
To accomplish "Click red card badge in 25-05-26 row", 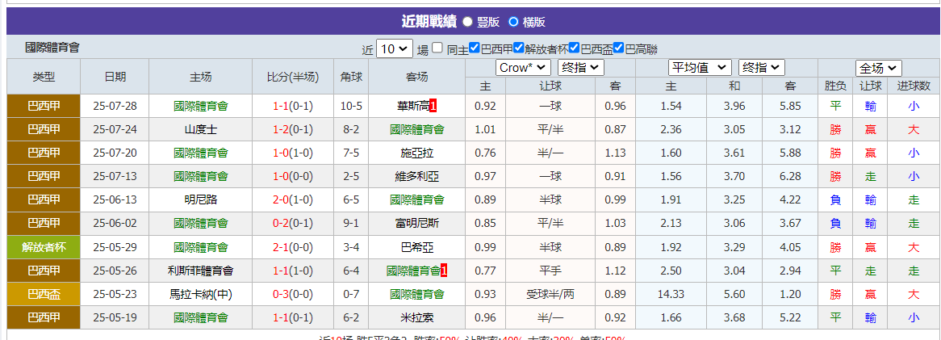I will 444,271.
